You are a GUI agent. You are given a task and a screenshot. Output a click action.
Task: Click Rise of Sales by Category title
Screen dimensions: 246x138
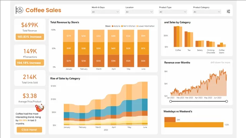[65, 79]
